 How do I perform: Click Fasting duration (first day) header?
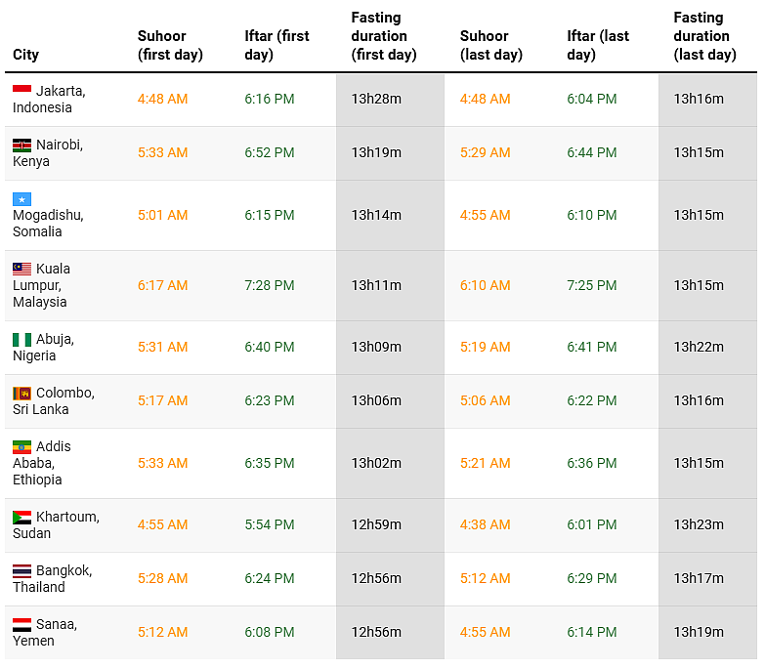(x=384, y=36)
